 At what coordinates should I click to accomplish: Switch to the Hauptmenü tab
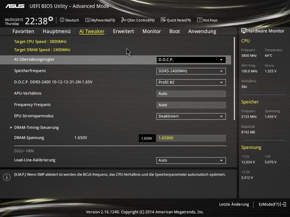coord(57,31)
